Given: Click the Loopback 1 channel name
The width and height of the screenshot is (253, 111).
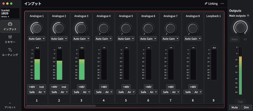Looking at the screenshot, I should [214, 16].
